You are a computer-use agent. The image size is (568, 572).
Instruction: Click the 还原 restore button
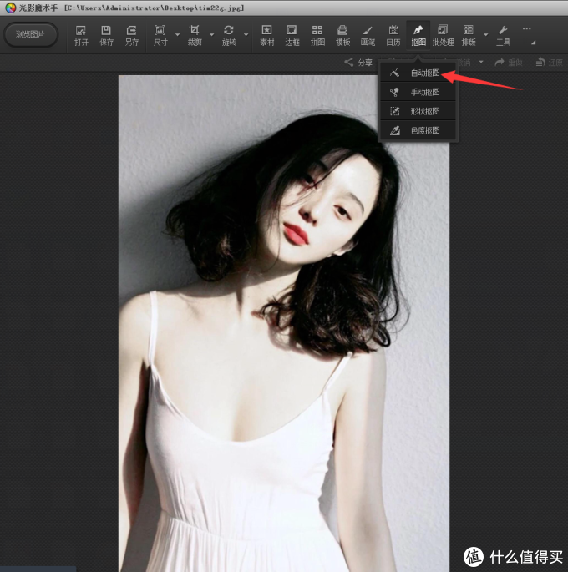tap(550, 63)
